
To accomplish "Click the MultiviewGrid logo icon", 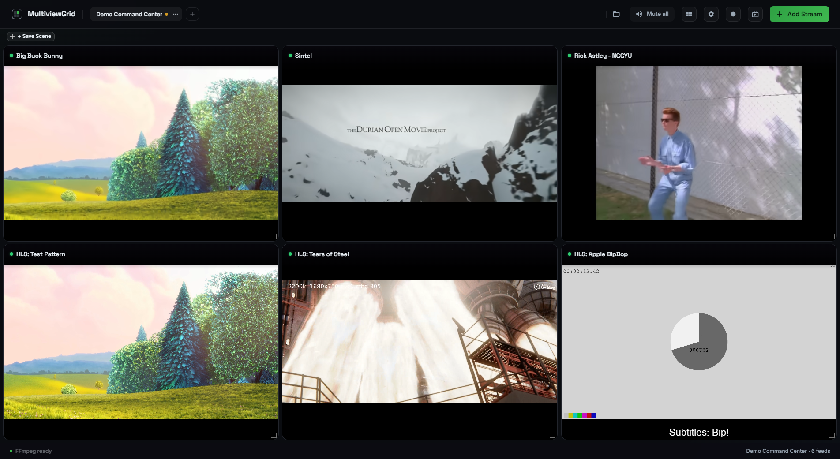I will coord(17,14).
